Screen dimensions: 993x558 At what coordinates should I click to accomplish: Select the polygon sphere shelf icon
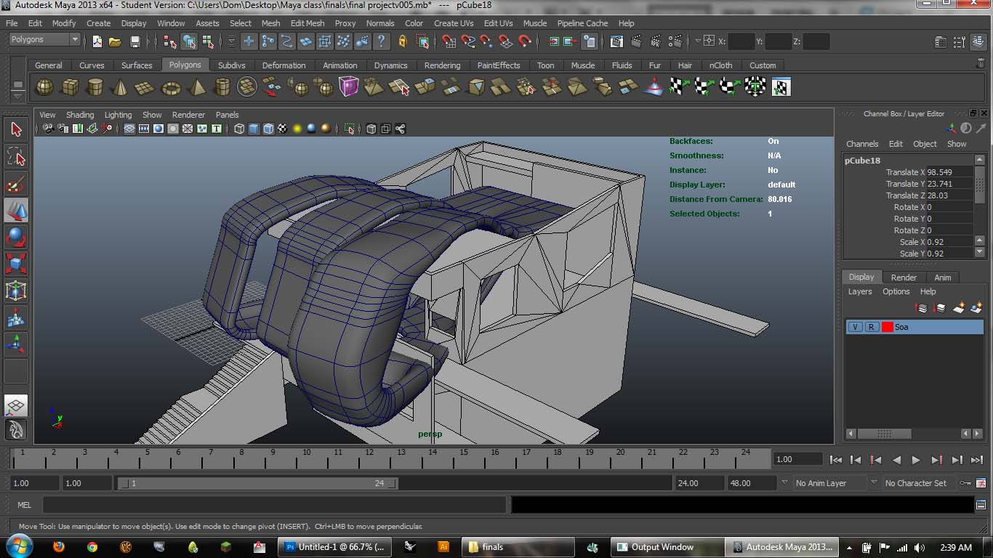(44, 88)
